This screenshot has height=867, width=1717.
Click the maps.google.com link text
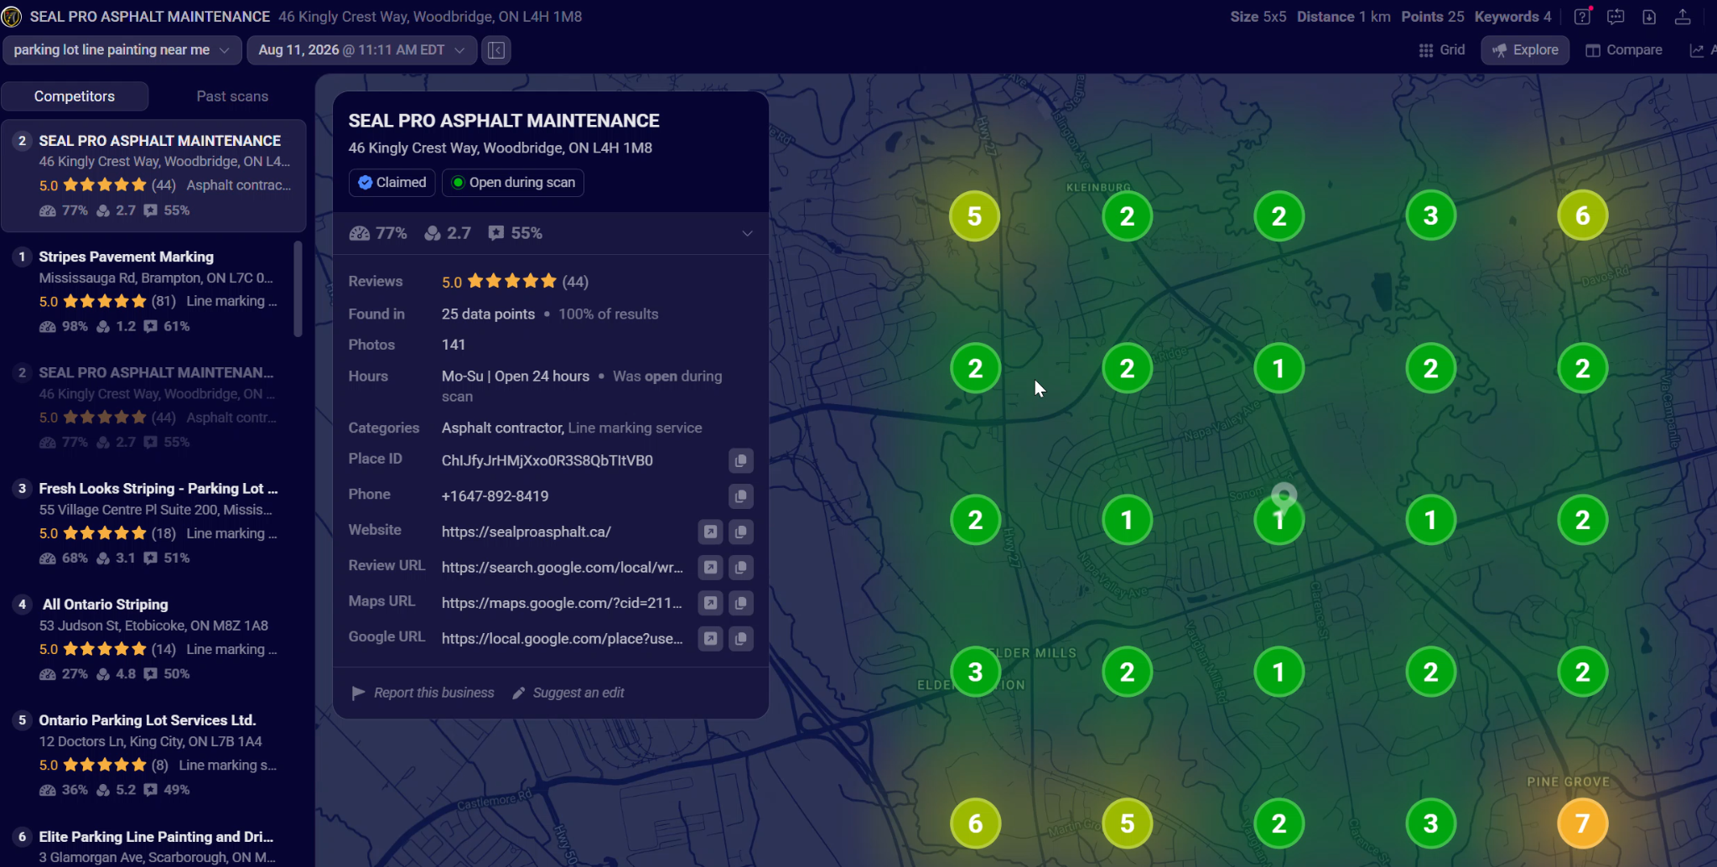pos(562,603)
